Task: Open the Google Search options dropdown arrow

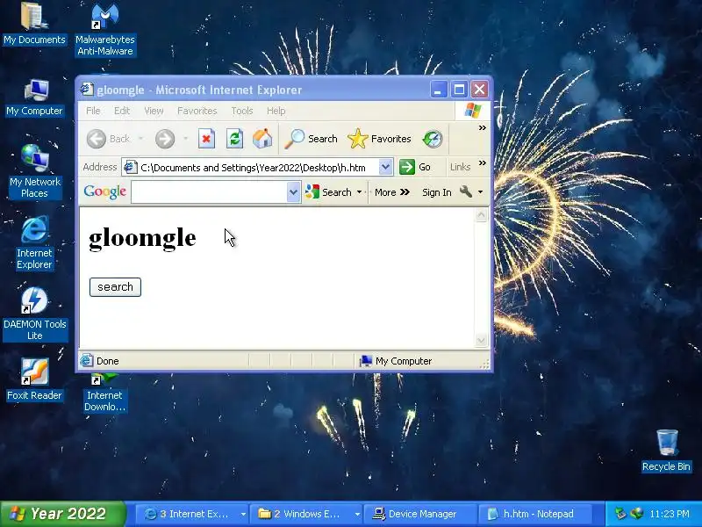Action: [x=359, y=192]
